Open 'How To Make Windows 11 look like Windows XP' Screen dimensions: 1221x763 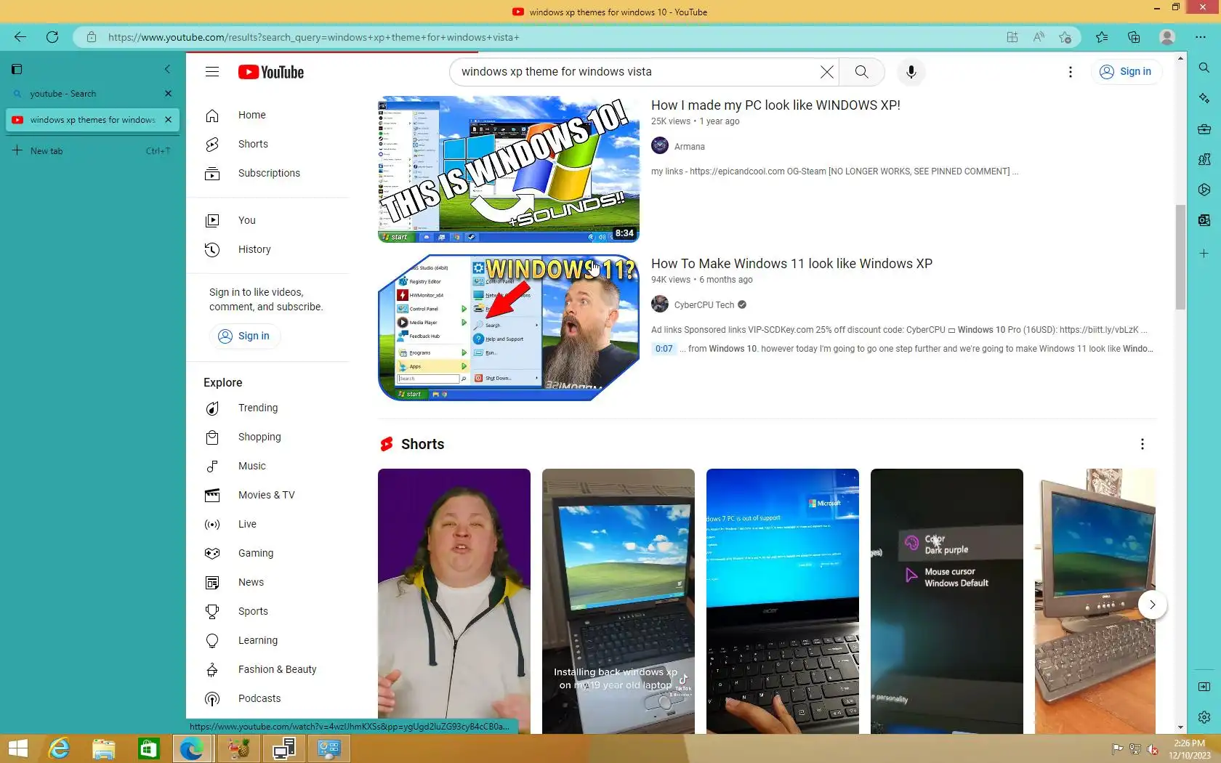(x=791, y=264)
